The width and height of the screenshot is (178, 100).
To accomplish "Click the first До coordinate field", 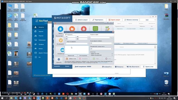I will pos(83,37).
